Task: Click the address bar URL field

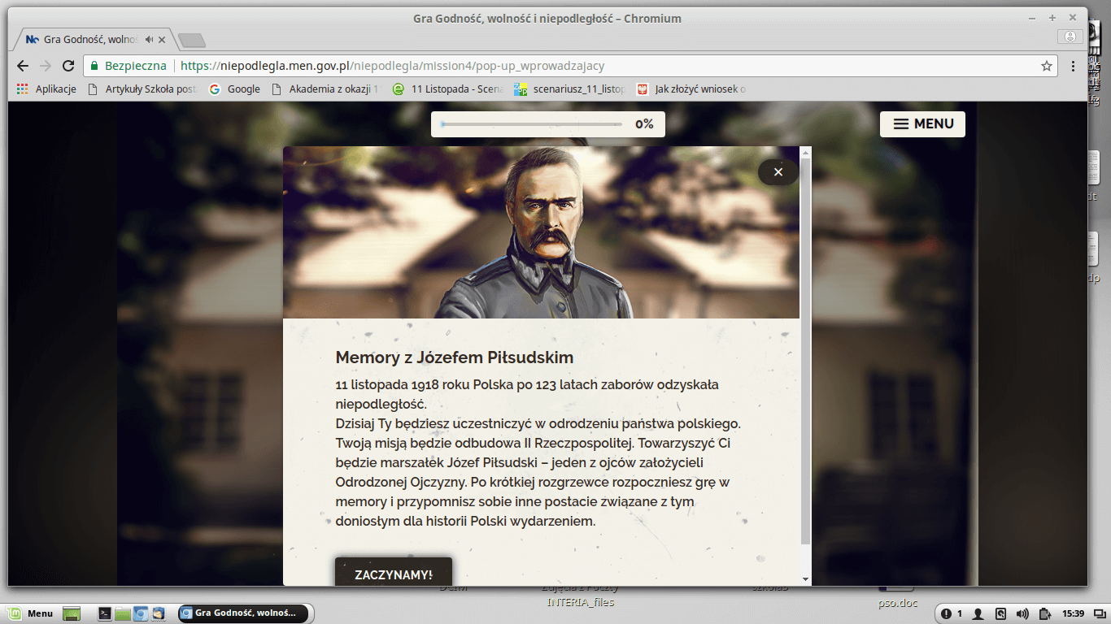Action: pos(569,66)
